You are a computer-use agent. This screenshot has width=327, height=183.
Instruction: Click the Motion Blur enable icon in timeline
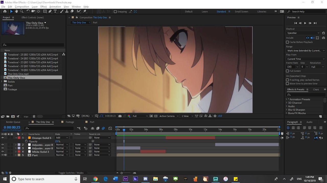pos(103,128)
